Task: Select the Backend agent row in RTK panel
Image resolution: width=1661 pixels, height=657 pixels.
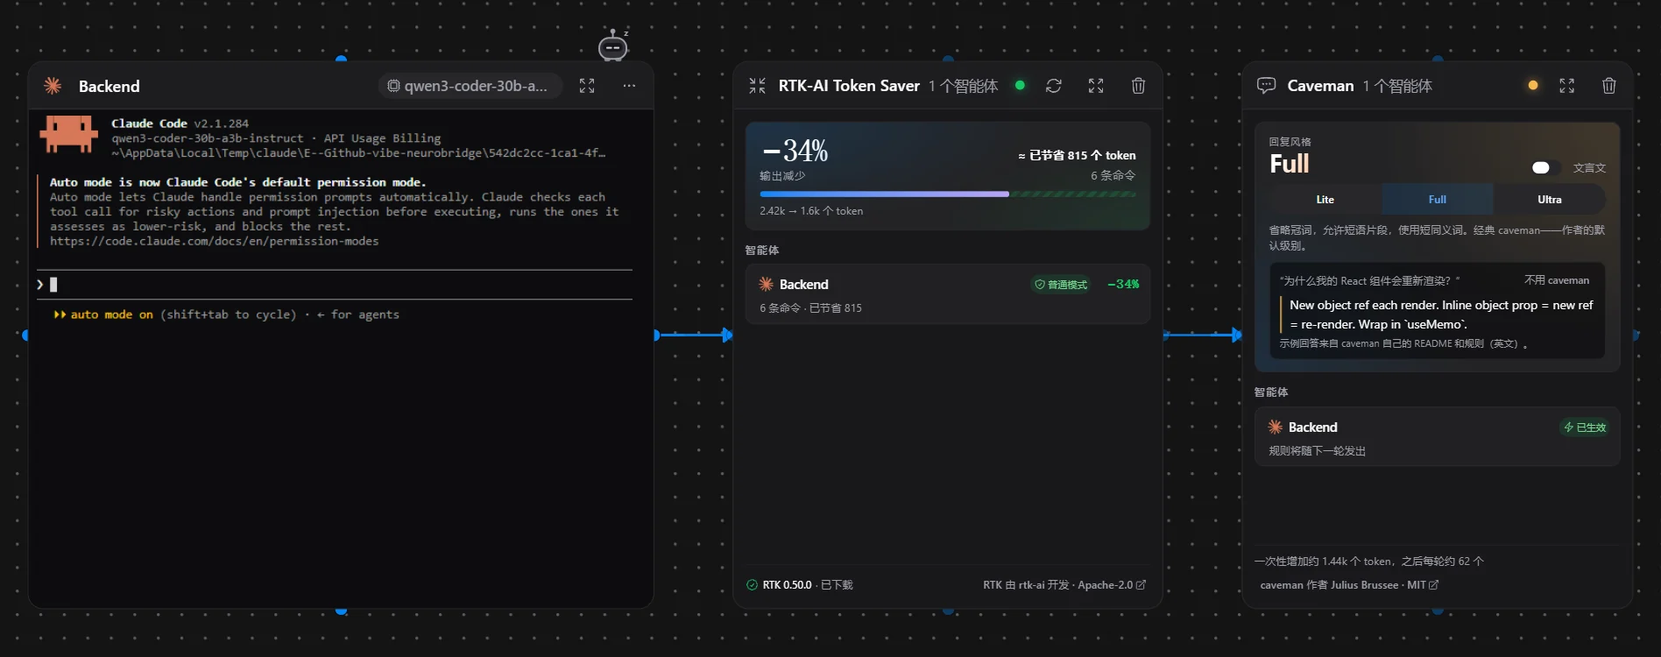Action: [x=948, y=294]
